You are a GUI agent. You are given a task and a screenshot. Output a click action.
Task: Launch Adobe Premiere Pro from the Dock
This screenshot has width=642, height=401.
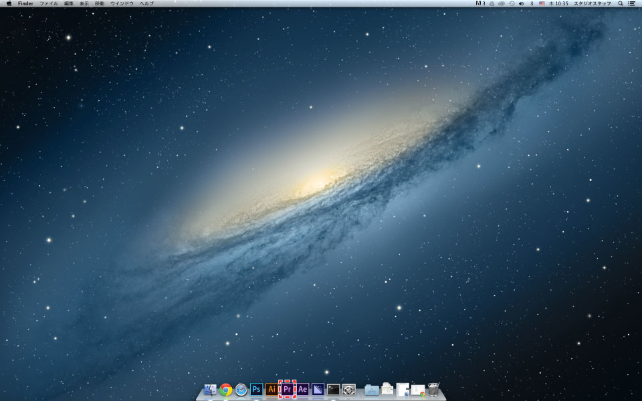(287, 389)
